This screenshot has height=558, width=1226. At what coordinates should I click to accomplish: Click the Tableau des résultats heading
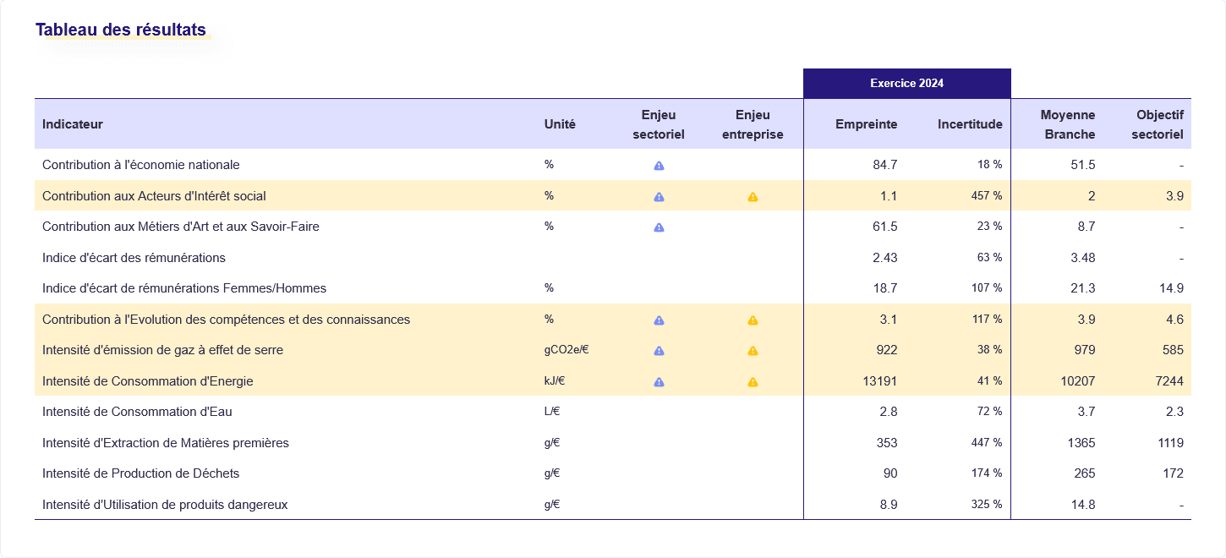point(121,30)
